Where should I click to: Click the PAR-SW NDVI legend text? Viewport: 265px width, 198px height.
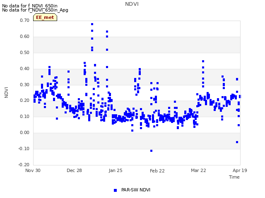tap(136, 190)
